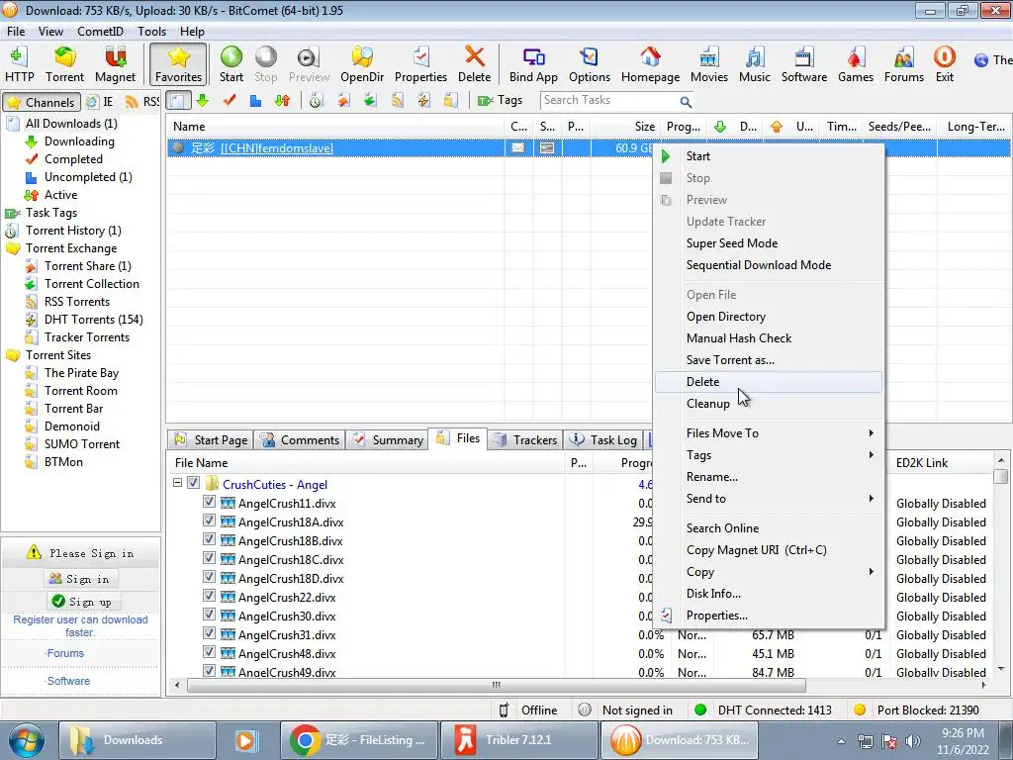The width and height of the screenshot is (1013, 760).
Task: Click into the Search Tasks input field
Action: pos(609,100)
